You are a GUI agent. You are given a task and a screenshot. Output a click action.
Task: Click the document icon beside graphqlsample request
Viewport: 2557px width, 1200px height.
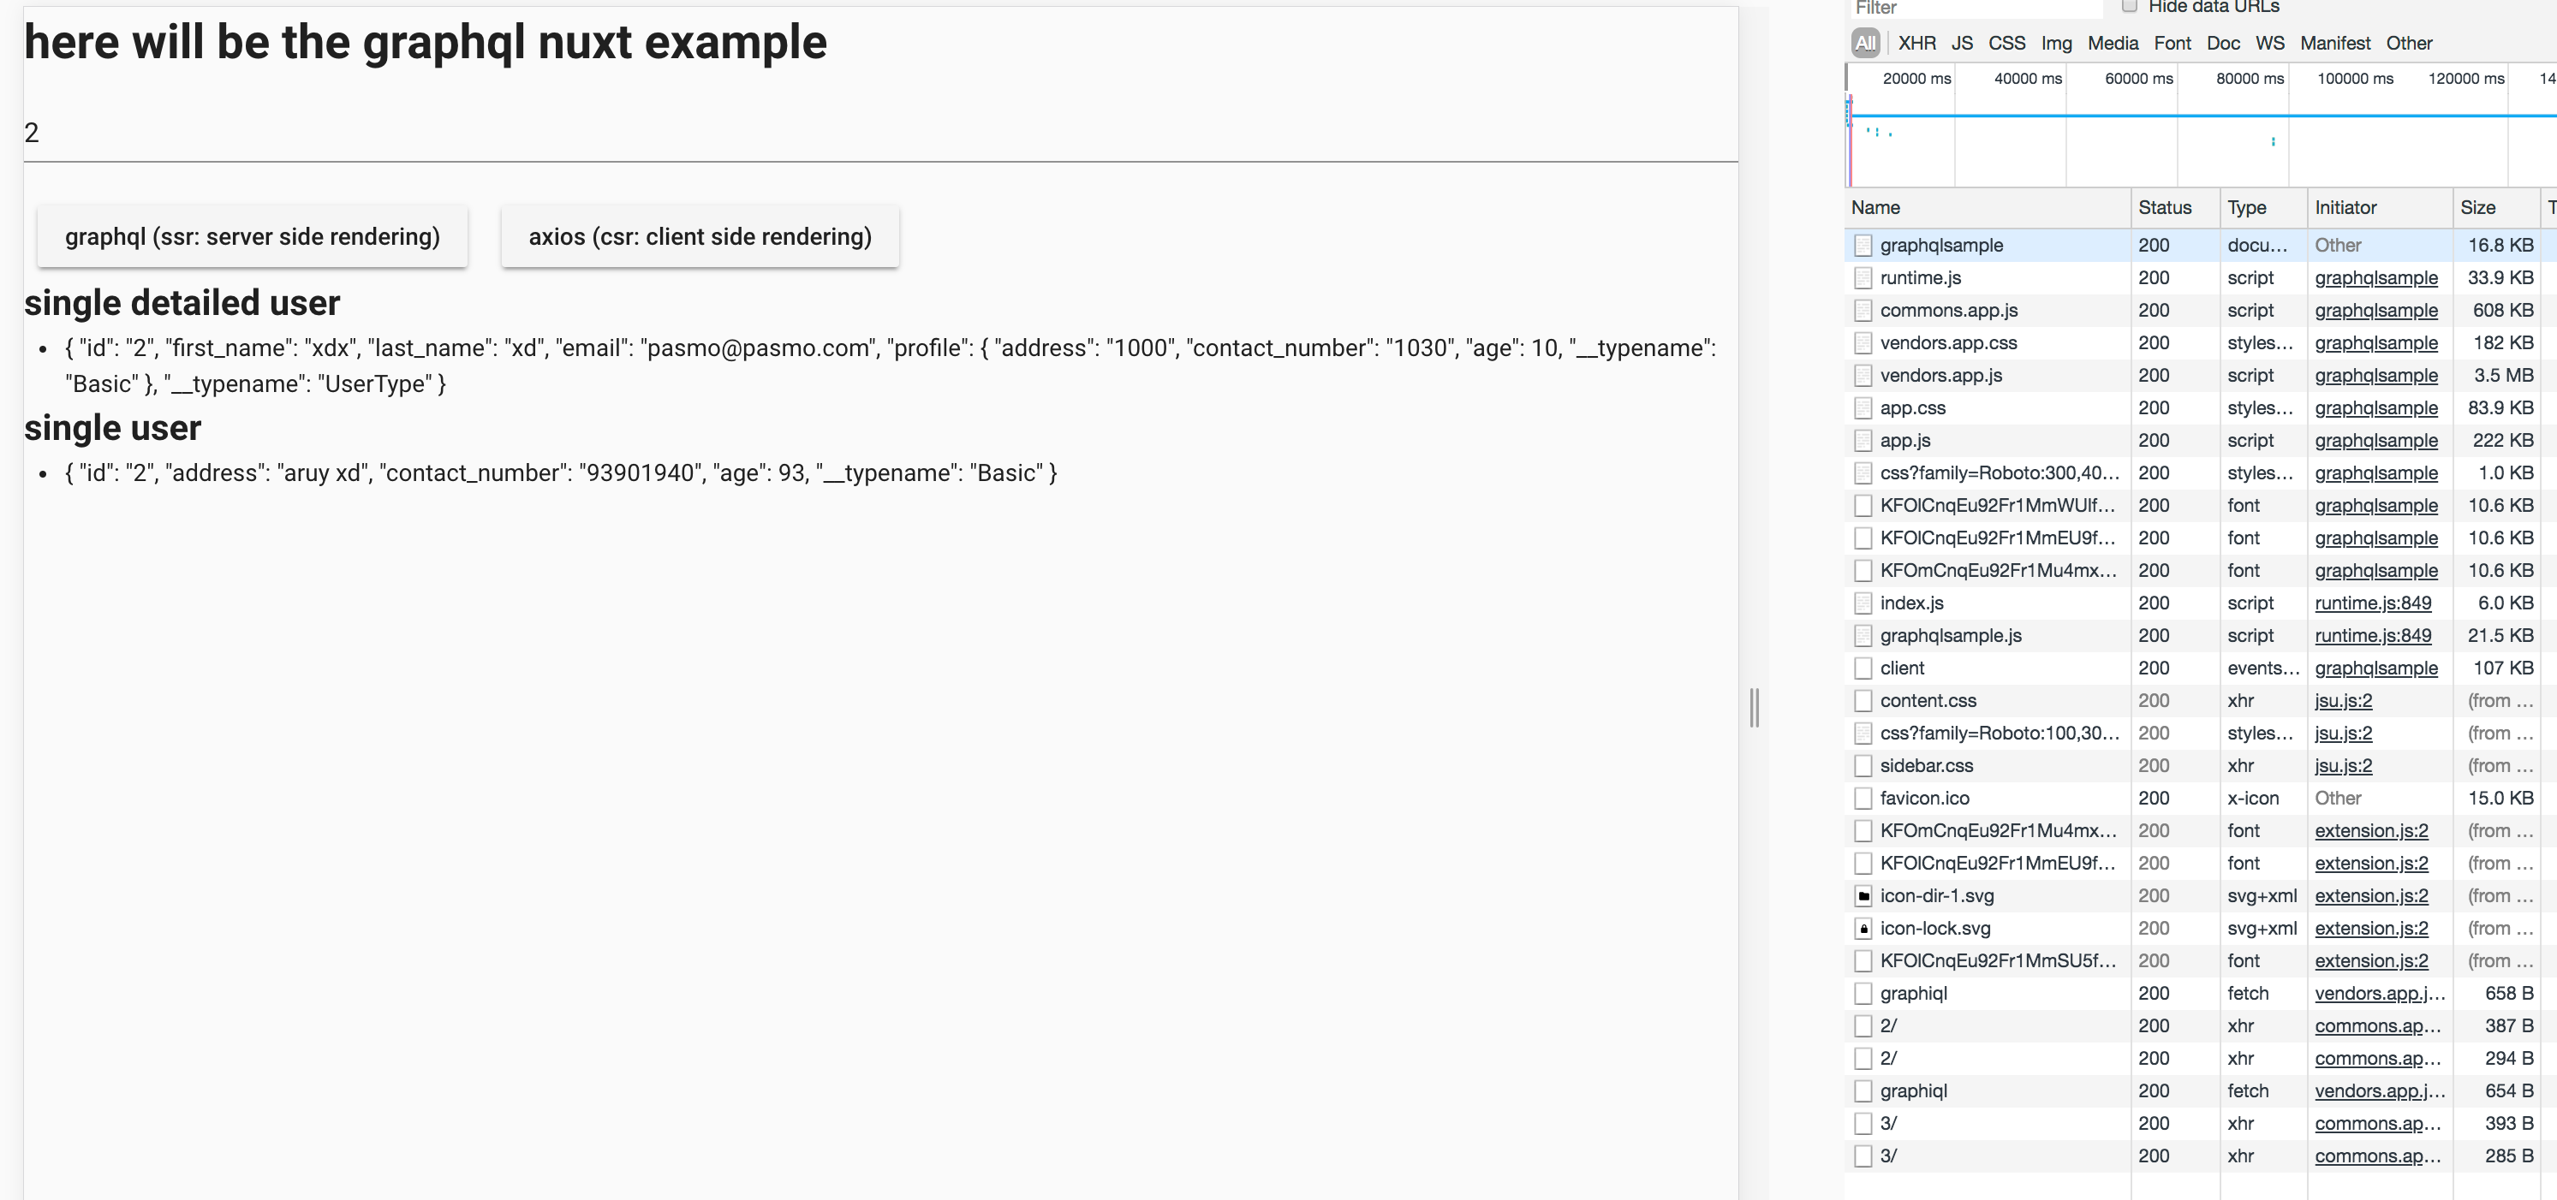(x=1863, y=245)
